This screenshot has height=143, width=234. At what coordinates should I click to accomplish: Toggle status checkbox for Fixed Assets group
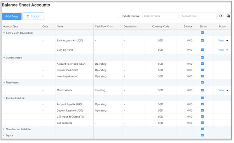(203, 82)
